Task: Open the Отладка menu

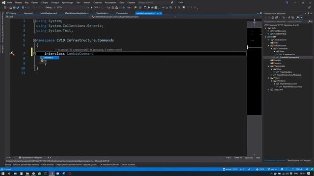Action: [55, 2]
